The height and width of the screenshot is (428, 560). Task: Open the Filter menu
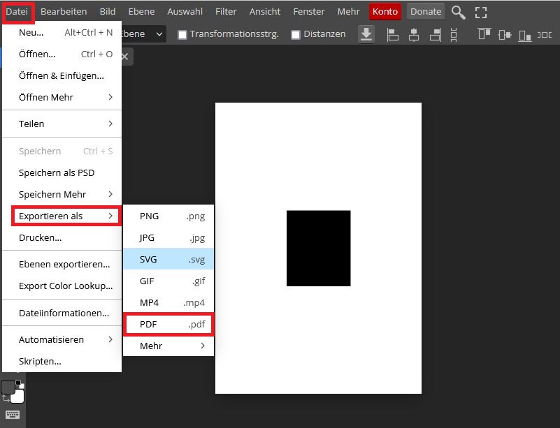pyautogui.click(x=226, y=11)
